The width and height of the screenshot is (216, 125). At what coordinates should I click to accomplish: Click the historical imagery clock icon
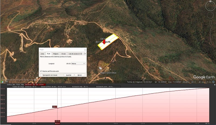2,82
